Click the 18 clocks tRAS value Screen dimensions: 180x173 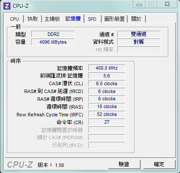[107, 106]
